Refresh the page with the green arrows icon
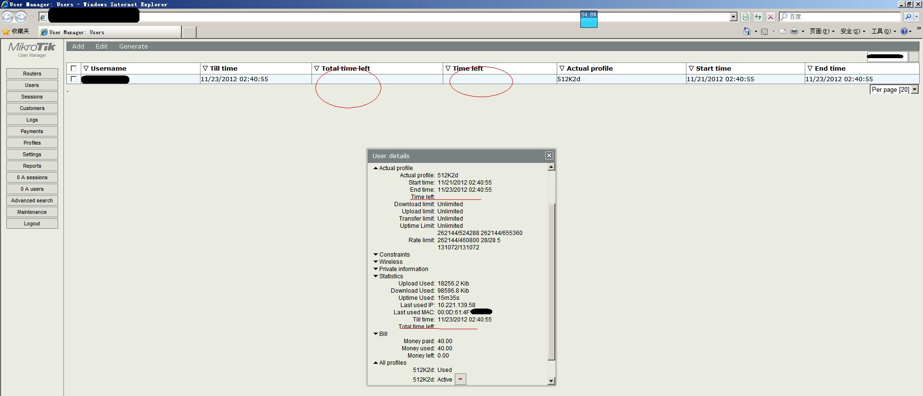923x396 pixels. pyautogui.click(x=758, y=17)
